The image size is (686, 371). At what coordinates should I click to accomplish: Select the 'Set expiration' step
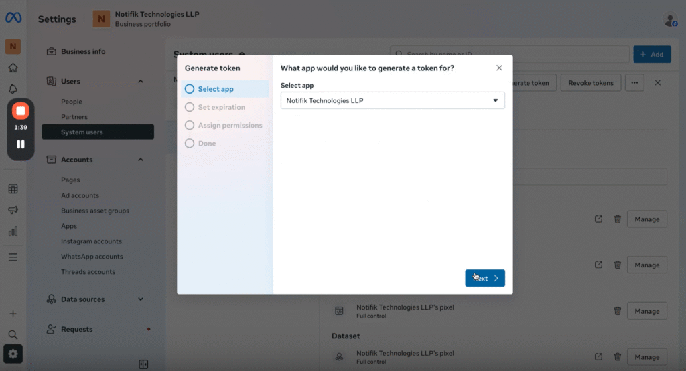click(221, 107)
